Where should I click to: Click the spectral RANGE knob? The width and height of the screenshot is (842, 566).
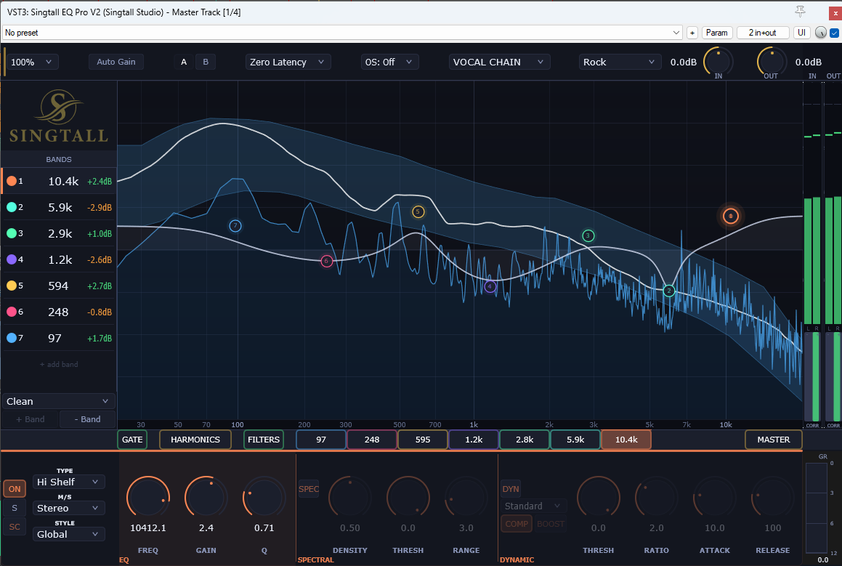point(466,498)
